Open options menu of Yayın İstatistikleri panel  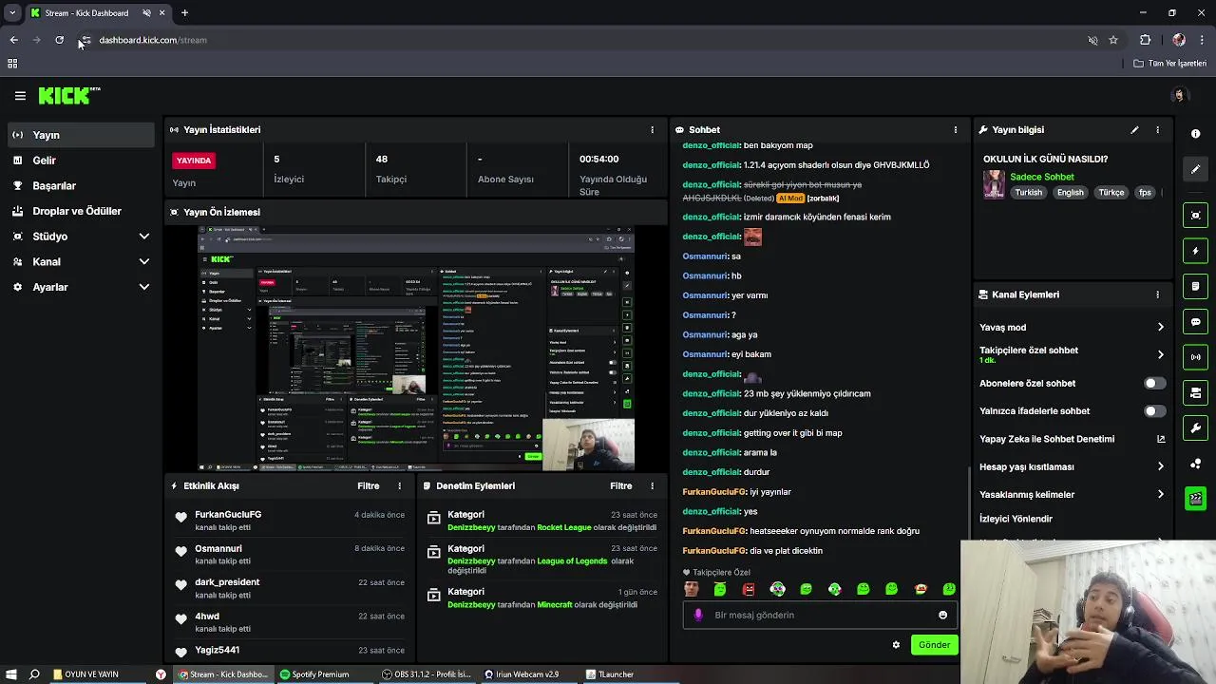[652, 129]
